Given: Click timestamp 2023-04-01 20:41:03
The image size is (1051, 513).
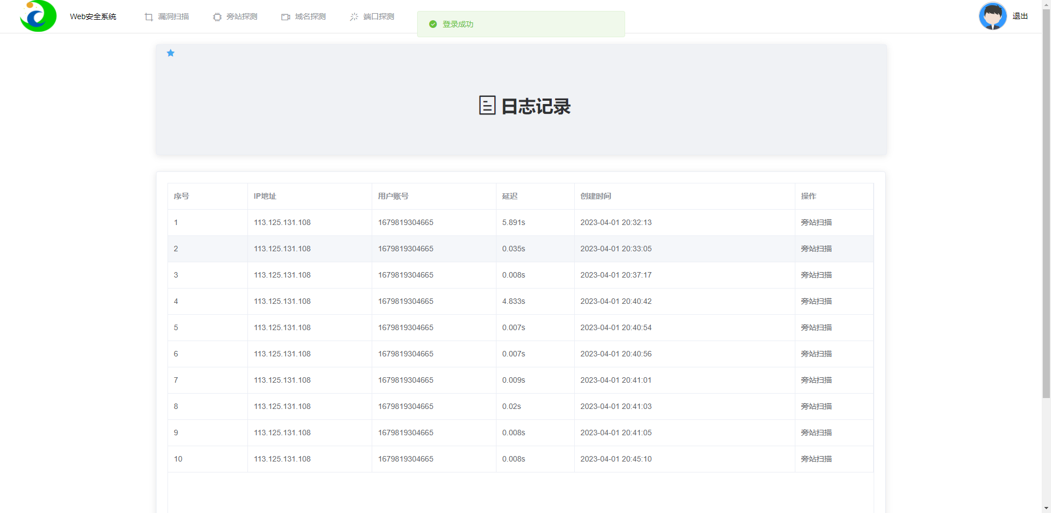Looking at the screenshot, I should tap(616, 406).
